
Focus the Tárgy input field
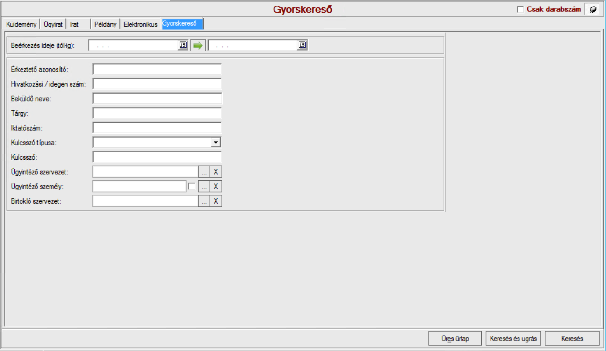(x=157, y=113)
